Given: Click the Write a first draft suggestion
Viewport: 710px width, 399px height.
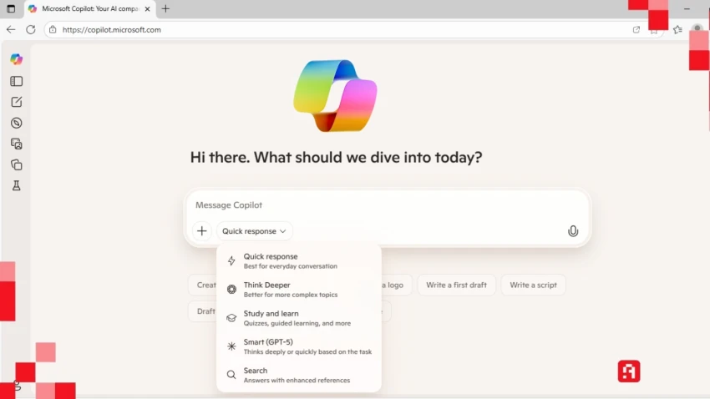Looking at the screenshot, I should click(x=456, y=285).
